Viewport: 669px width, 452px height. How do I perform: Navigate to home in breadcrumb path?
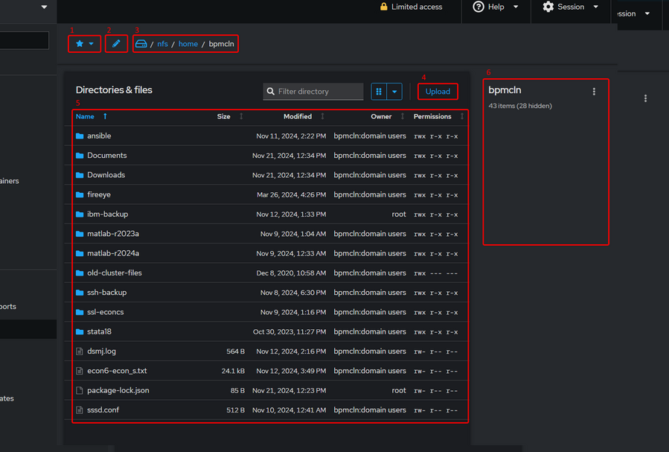tap(188, 44)
